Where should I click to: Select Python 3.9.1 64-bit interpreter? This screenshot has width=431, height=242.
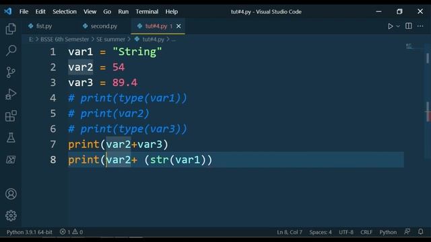[30, 232]
